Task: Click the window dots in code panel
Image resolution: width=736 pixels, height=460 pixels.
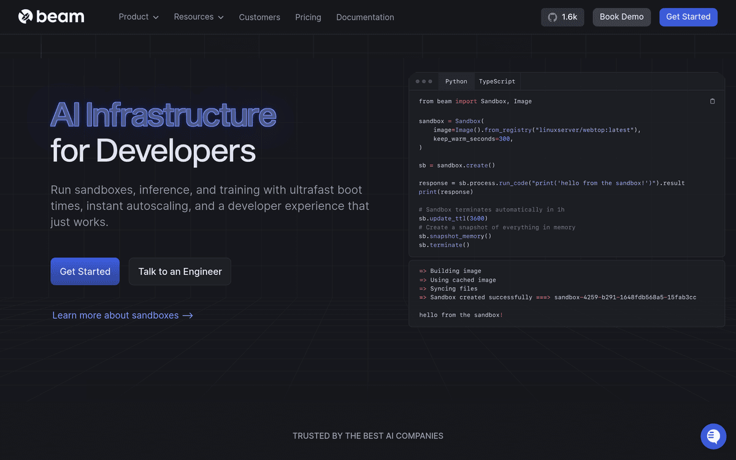Action: tap(424, 82)
